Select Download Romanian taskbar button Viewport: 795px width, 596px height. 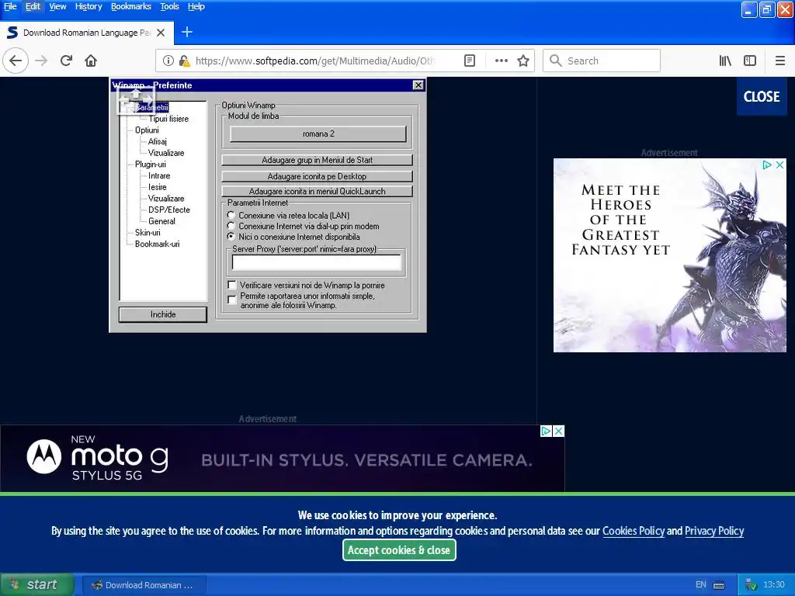[144, 585]
